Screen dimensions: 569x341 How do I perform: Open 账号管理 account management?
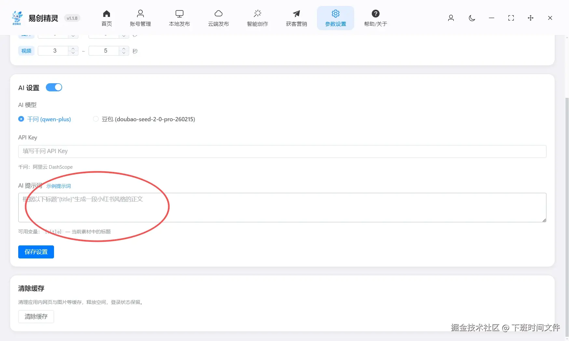coord(140,18)
